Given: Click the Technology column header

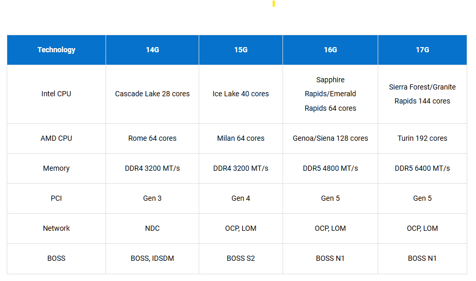Looking at the screenshot, I should (x=56, y=50).
